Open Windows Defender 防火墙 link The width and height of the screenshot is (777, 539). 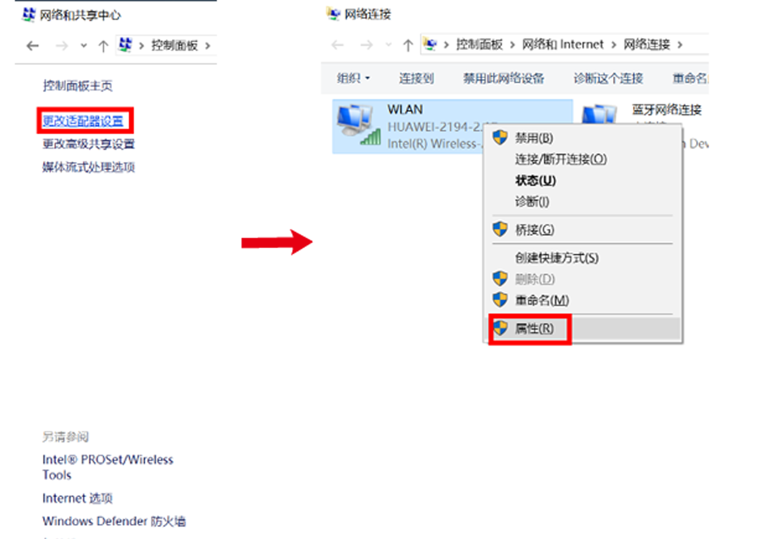114,522
